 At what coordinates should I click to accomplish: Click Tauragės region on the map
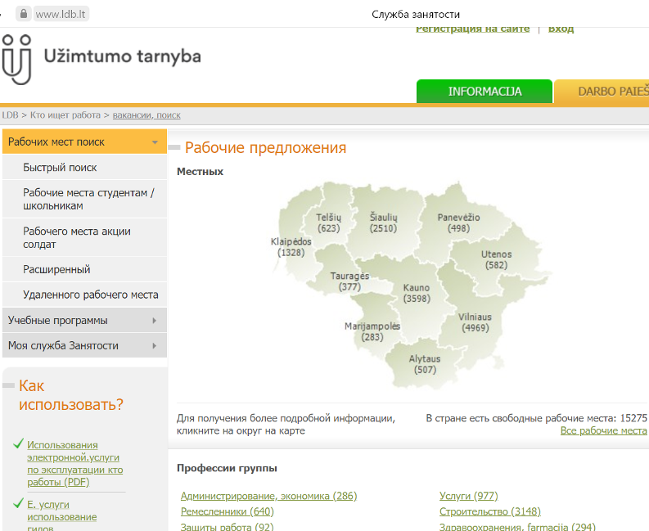pyautogui.click(x=349, y=281)
